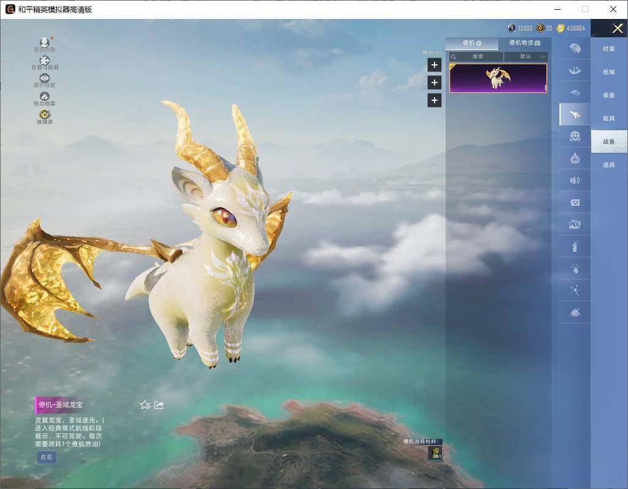Click the silver coin currency icon
Image resolution: width=628 pixels, height=489 pixels.
[512, 28]
